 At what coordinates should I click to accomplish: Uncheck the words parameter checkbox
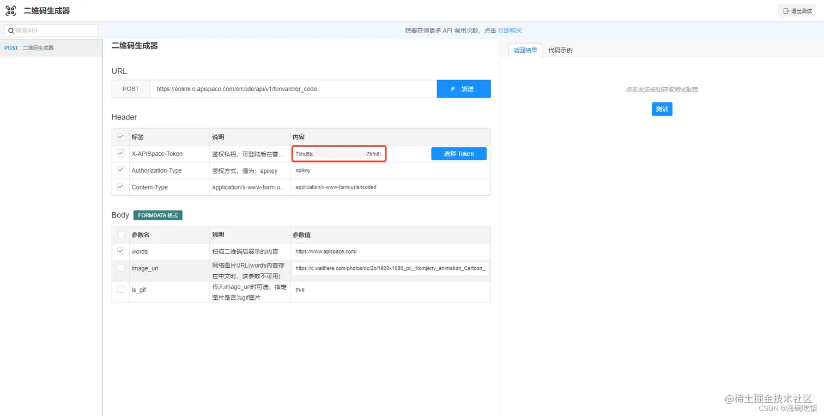[x=120, y=251]
